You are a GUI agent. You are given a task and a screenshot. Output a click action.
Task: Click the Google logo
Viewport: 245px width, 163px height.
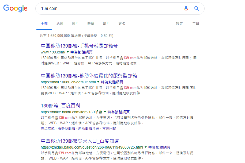tap(15, 8)
